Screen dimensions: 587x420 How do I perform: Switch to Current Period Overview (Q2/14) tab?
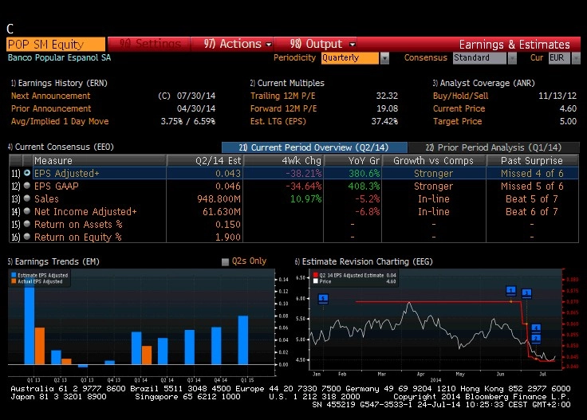[x=314, y=147]
